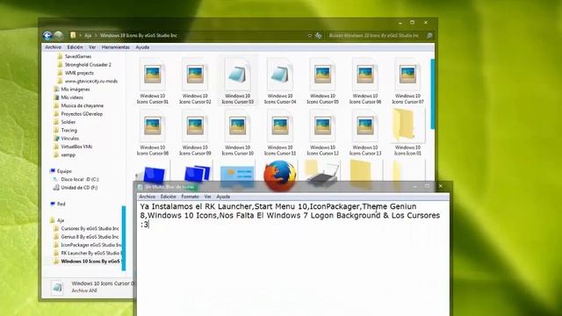Image resolution: width=562 pixels, height=316 pixels.
Task: Open Mis vídeos in navigation pane
Action: 68,97
